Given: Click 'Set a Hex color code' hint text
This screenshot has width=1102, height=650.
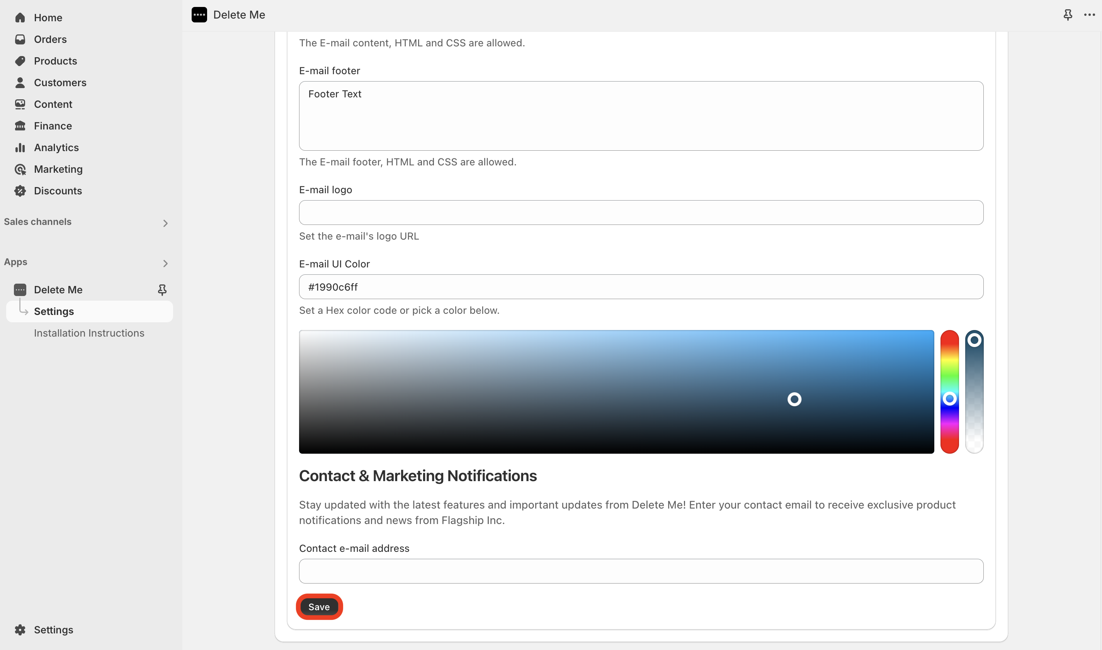Looking at the screenshot, I should (399, 311).
